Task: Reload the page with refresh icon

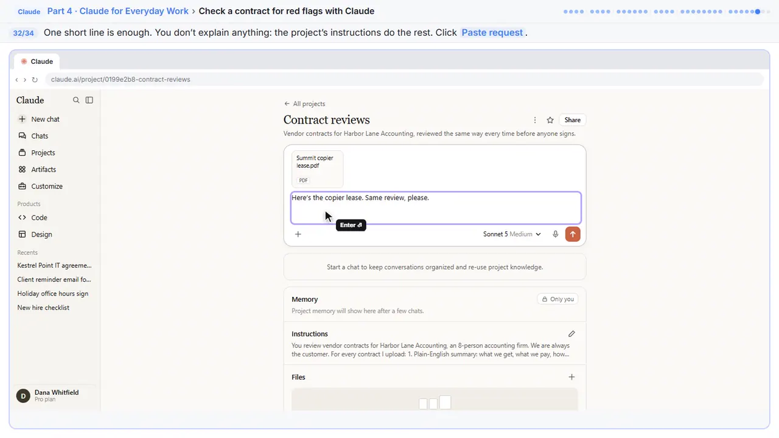Action: pyautogui.click(x=35, y=80)
